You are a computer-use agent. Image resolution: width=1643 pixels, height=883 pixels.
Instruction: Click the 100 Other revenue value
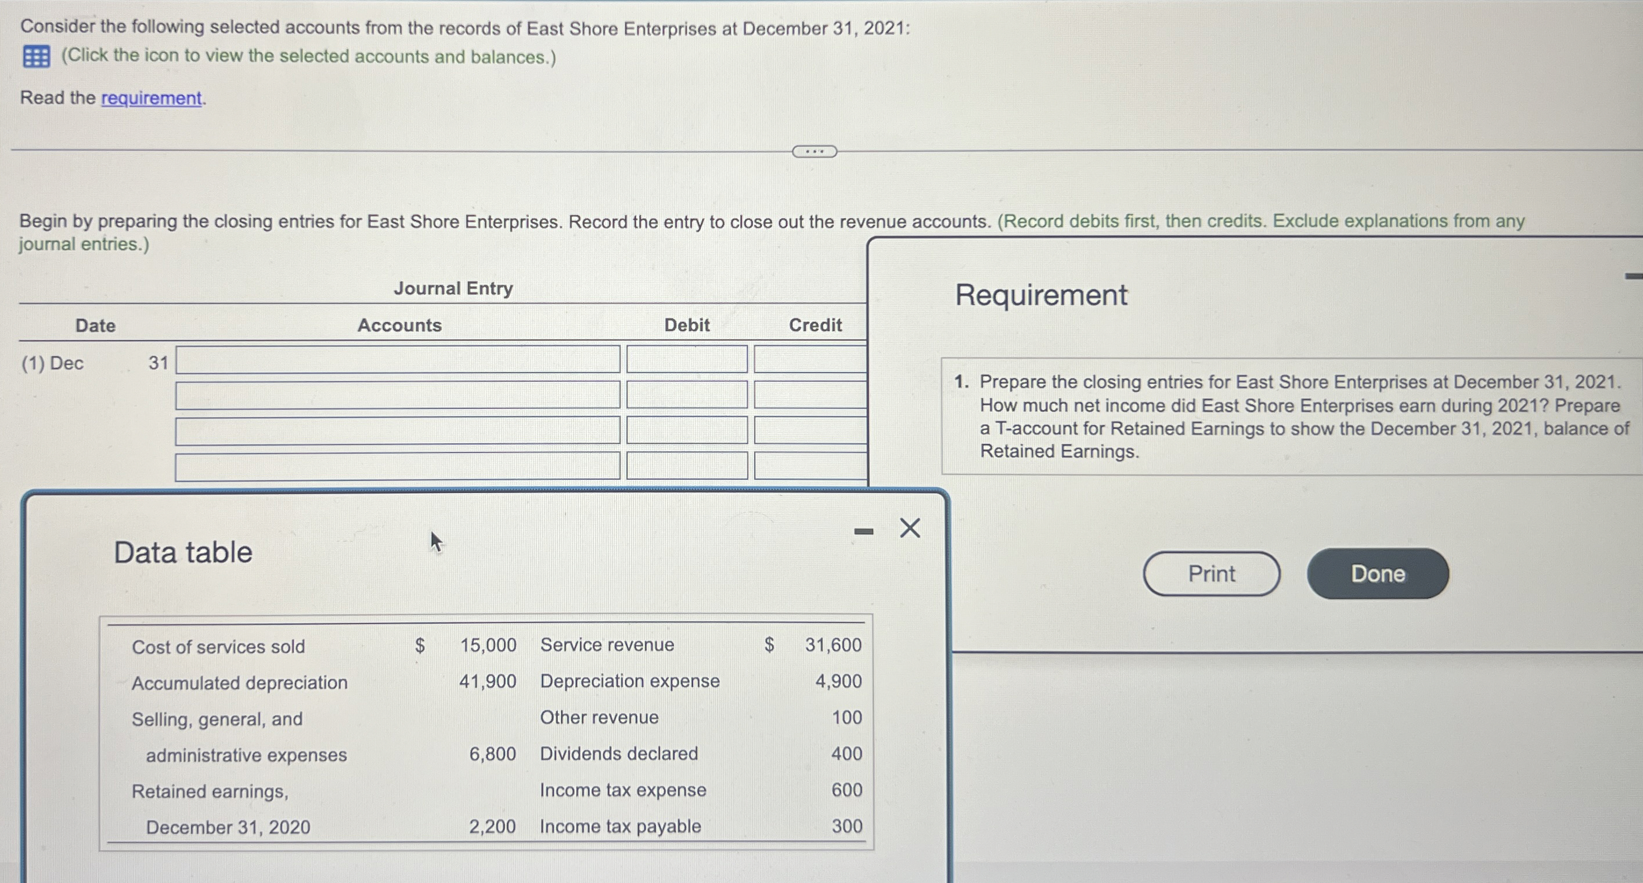click(x=846, y=717)
